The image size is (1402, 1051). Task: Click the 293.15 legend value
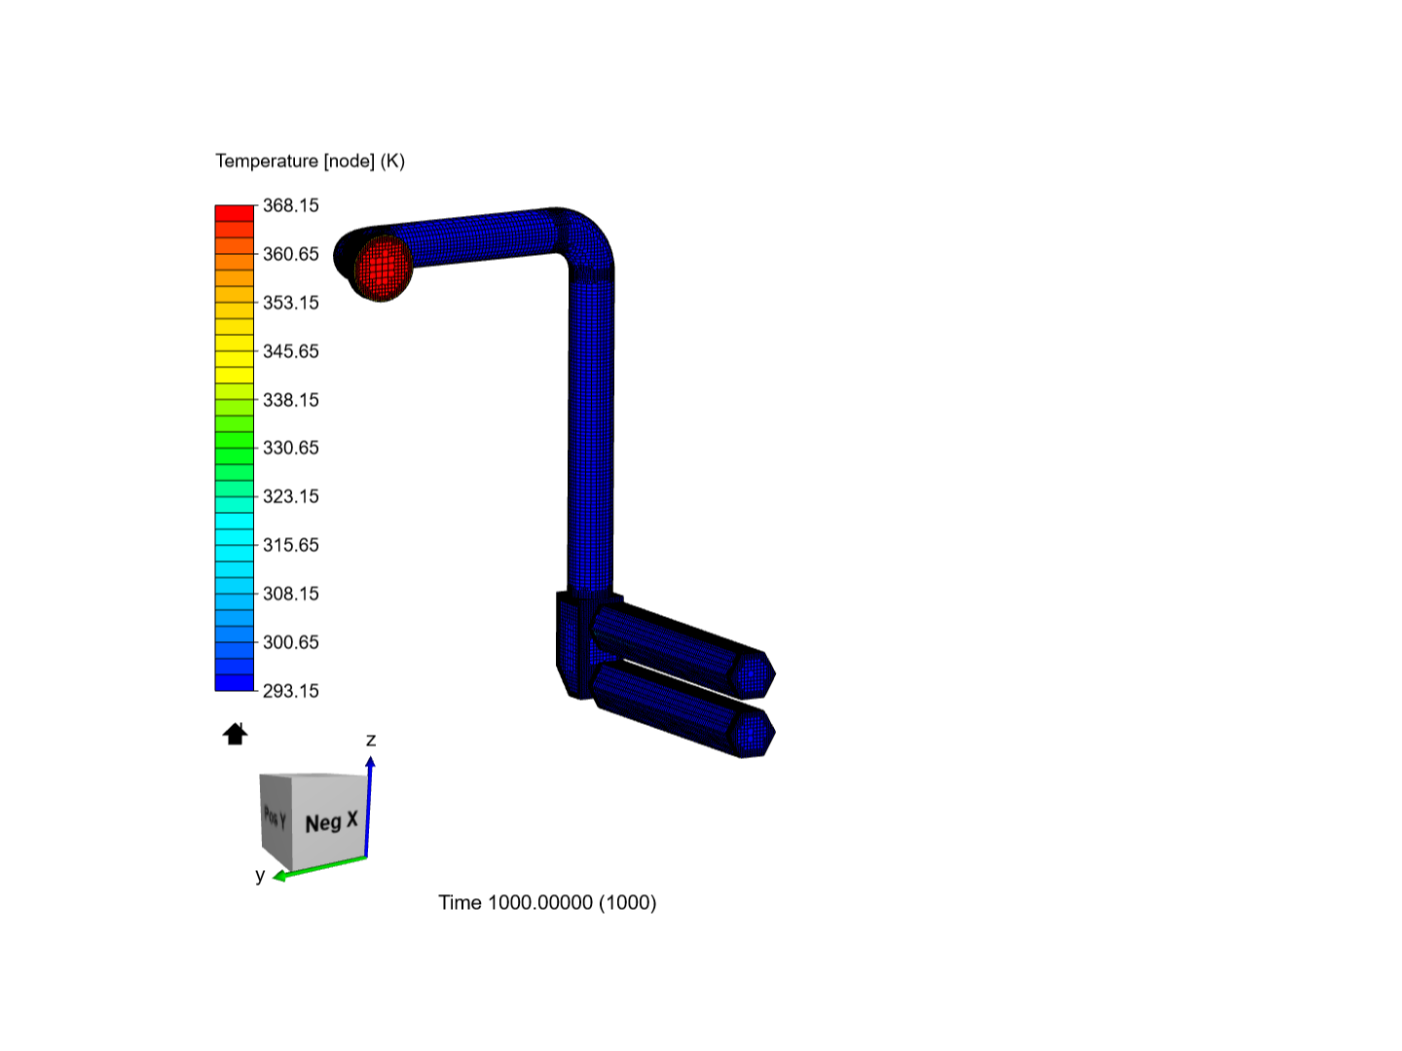[x=290, y=691]
